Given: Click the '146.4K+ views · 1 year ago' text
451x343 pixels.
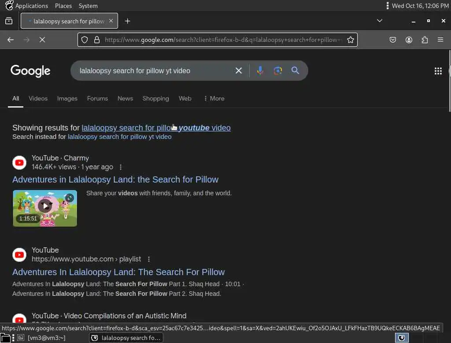Looking at the screenshot, I should (73, 167).
